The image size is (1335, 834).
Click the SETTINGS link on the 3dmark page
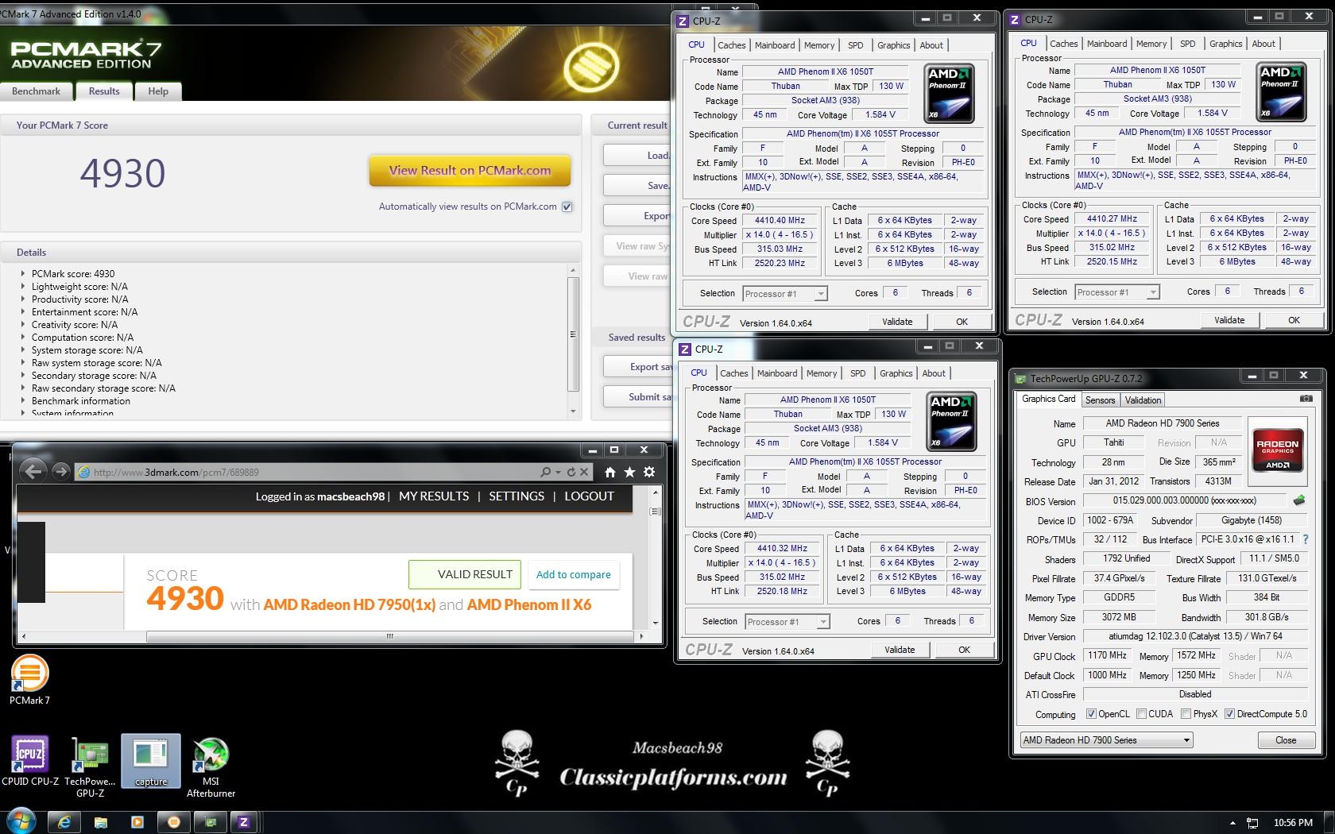517,496
